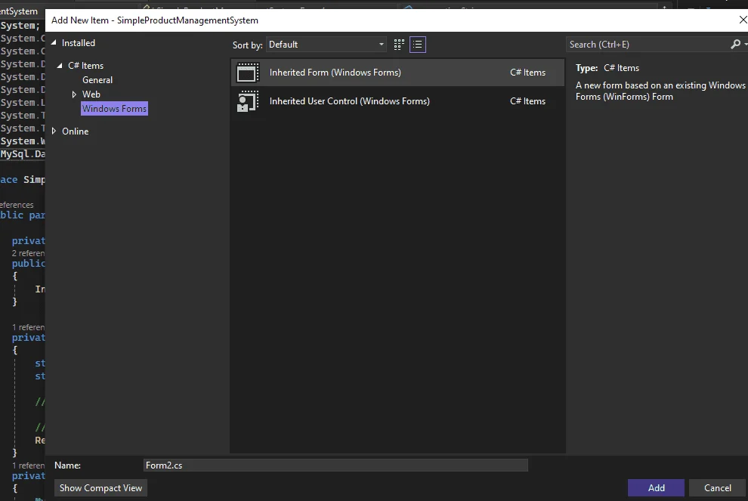
Task: Switch to medium icons grid view
Action: (399, 45)
